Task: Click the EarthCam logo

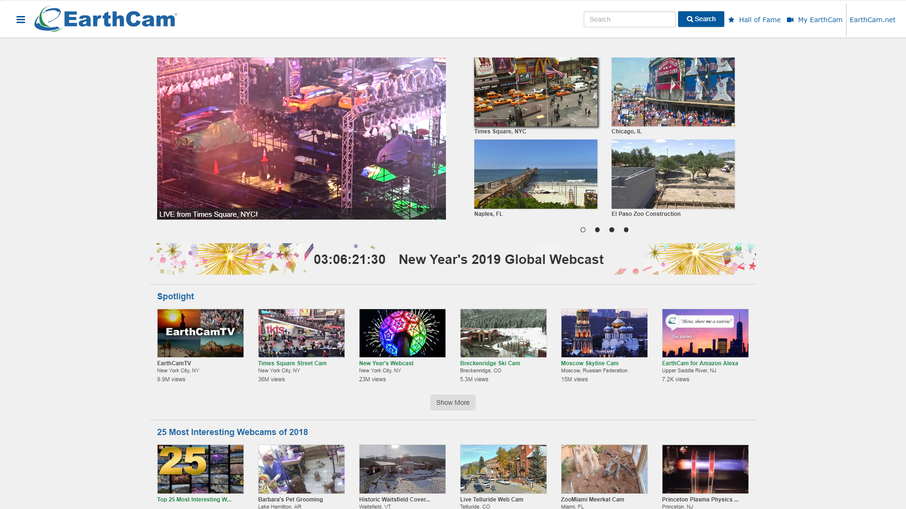Action: pyautogui.click(x=106, y=19)
